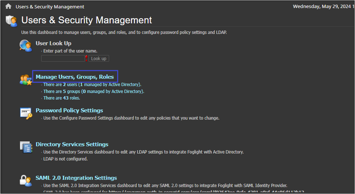Click the Directory Services book icon
Image resolution: width=355 pixels, height=194 pixels.
26,147
